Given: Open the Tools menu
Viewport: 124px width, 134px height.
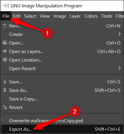Looking at the screenshot, I should tap(107, 16).
